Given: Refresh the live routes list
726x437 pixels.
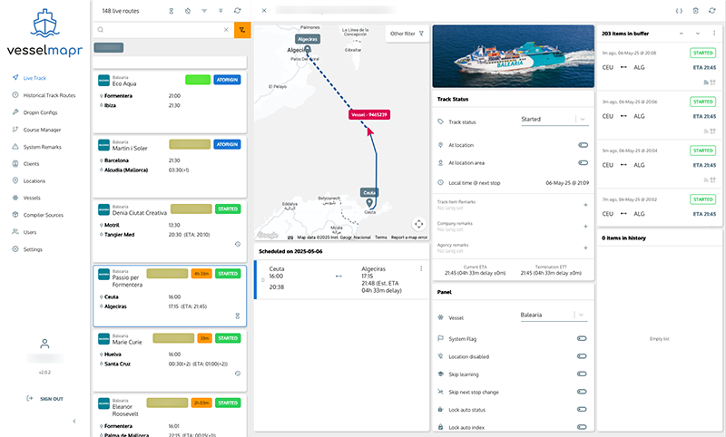Looking at the screenshot, I should 238,11.
